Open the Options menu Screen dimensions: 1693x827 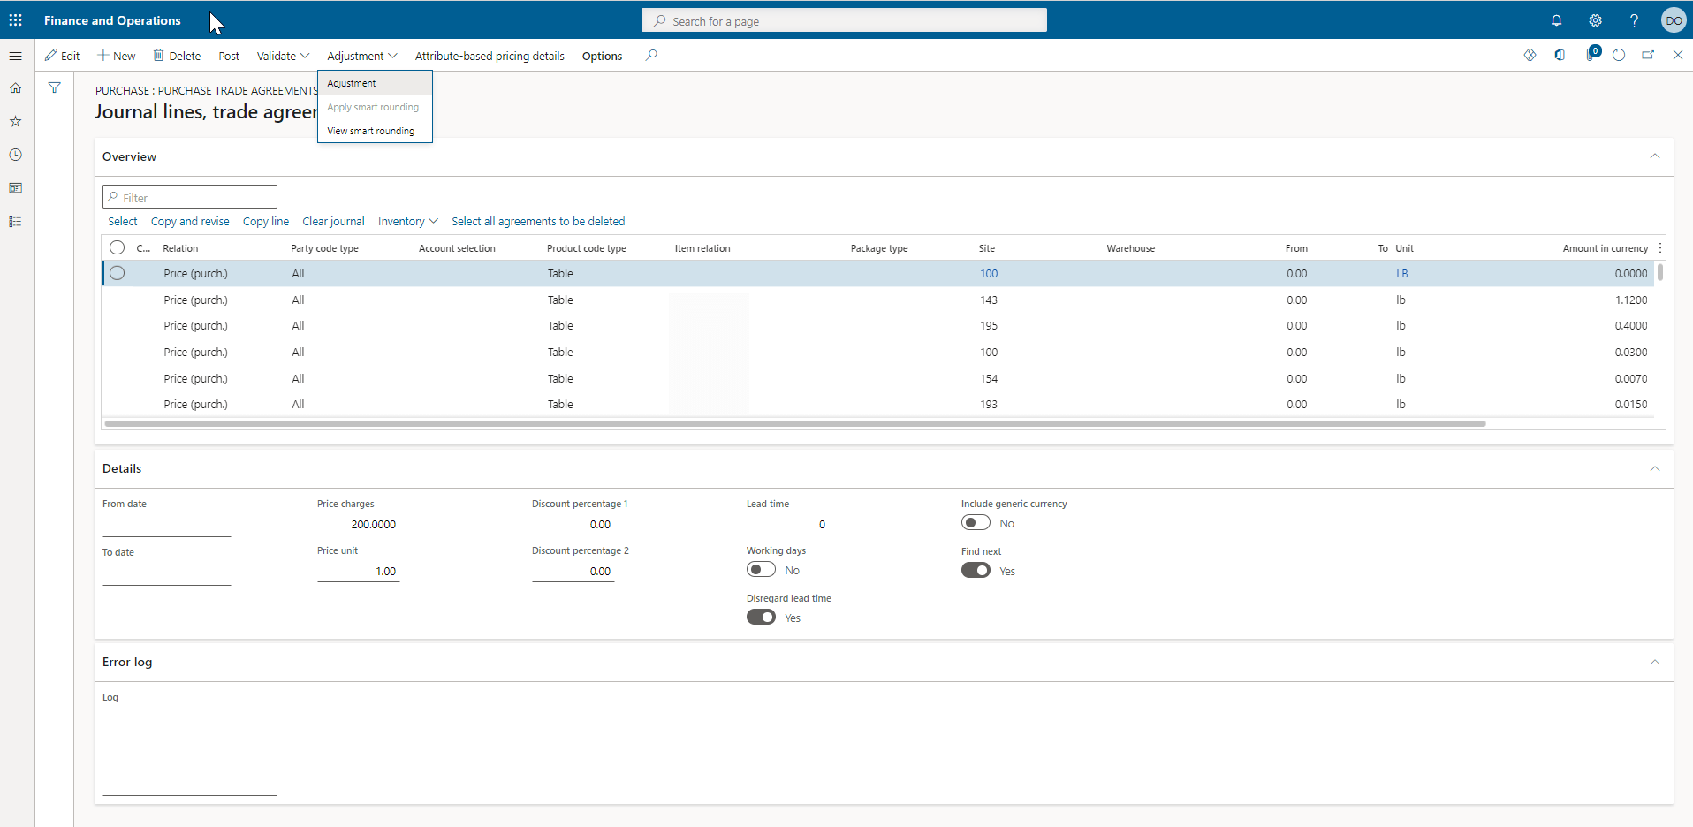click(601, 56)
